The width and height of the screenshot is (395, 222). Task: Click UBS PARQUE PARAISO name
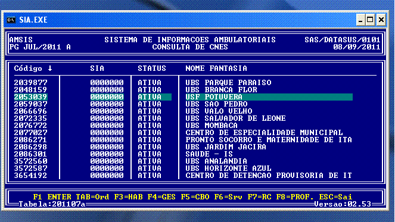[x=229, y=83]
